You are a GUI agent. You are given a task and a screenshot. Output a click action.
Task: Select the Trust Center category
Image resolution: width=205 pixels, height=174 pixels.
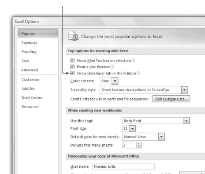point(32,98)
